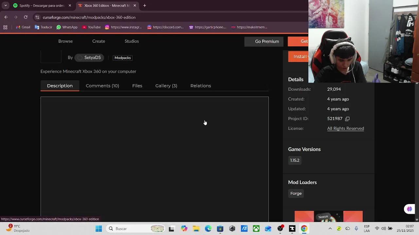Copy the Project ID 521987
419x235 pixels.
pos(347,119)
